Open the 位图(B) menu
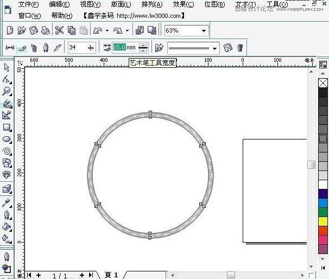 tap(214, 4)
